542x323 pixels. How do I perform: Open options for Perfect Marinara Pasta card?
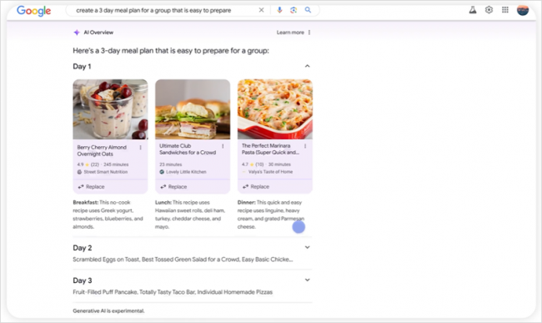(305, 146)
